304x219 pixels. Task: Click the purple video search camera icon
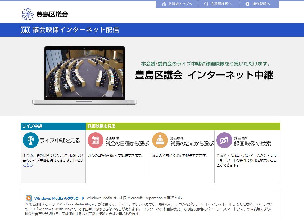click(x=224, y=140)
